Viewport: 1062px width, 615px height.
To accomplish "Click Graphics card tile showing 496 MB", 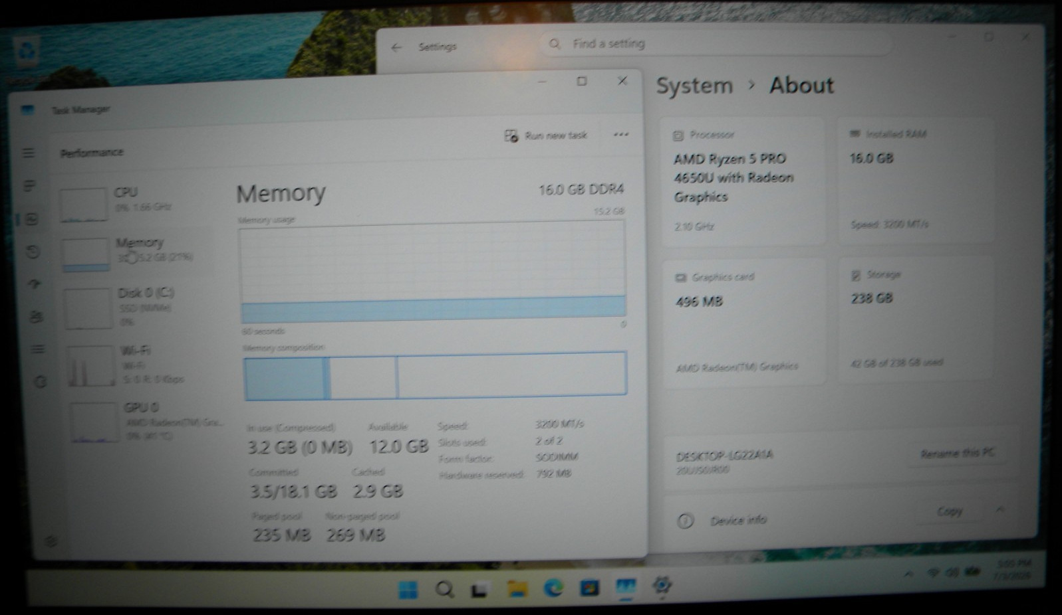I will click(x=744, y=322).
